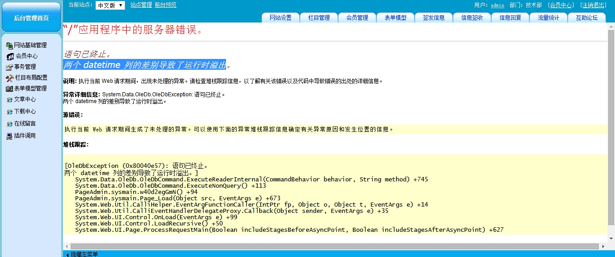
Task: Click the 栏目布局配置 tools icon
Action: (10, 78)
